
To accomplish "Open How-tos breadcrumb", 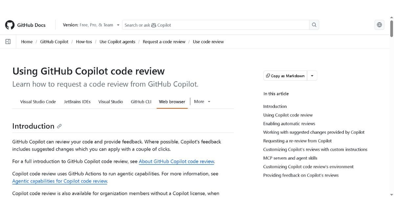I will [x=84, y=42].
